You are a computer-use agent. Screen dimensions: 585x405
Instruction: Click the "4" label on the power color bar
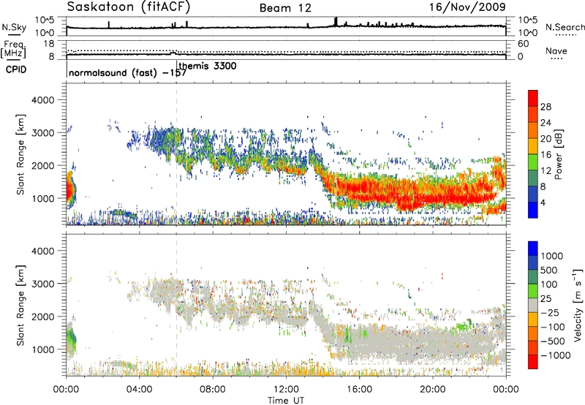click(x=543, y=202)
